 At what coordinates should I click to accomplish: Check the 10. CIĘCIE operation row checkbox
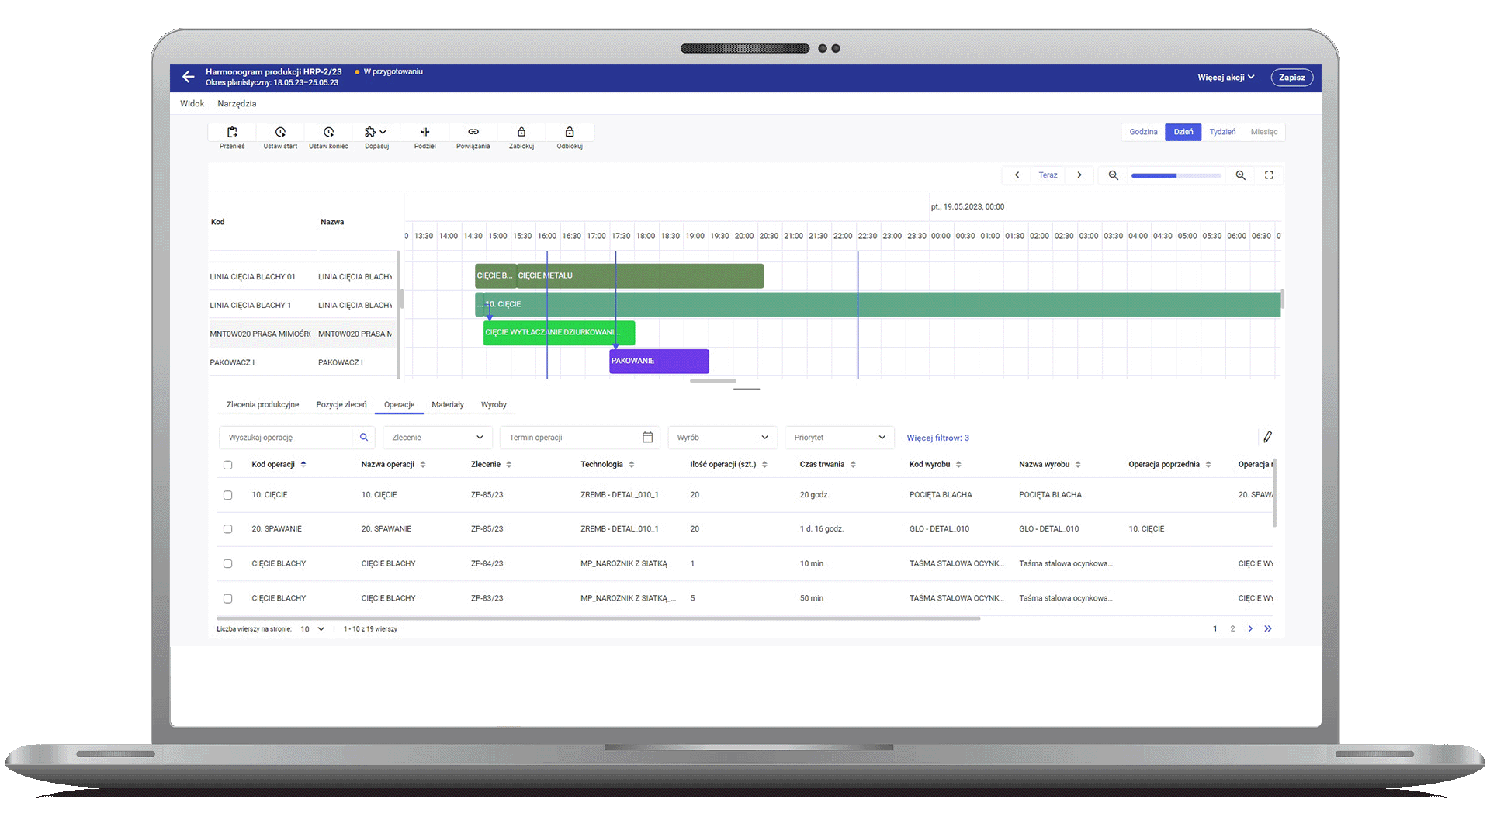227,495
